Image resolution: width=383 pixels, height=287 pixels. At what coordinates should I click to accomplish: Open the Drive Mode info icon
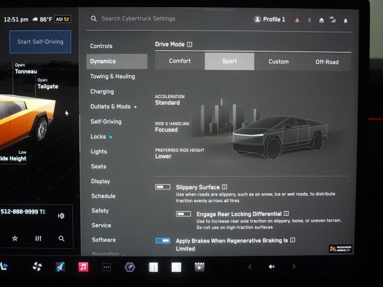coord(190,44)
